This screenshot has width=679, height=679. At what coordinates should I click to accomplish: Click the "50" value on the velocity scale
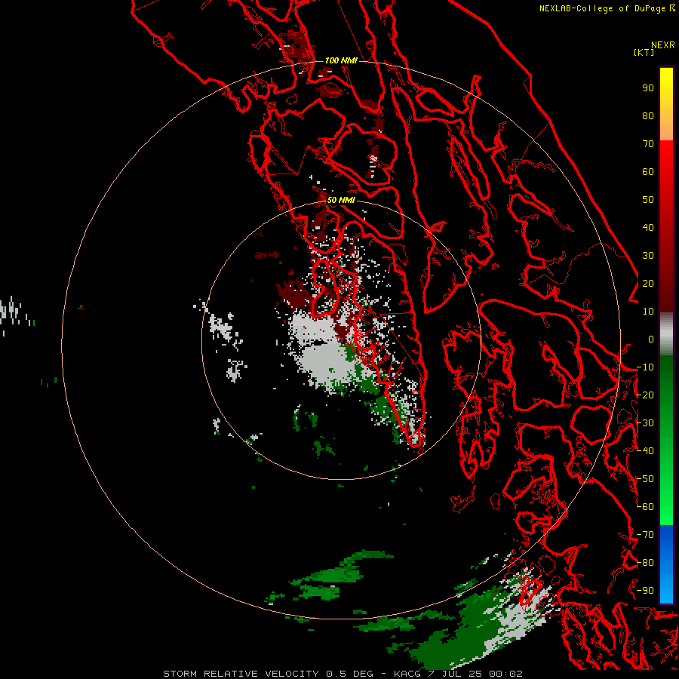(x=648, y=200)
